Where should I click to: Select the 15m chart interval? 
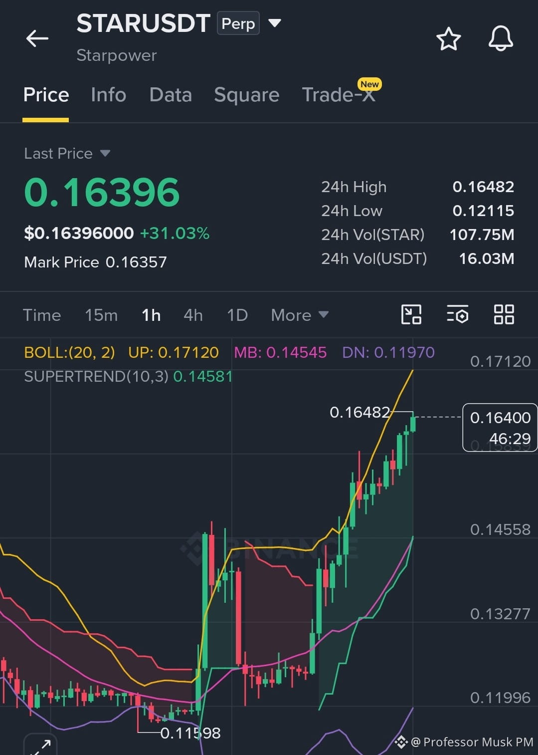(101, 315)
